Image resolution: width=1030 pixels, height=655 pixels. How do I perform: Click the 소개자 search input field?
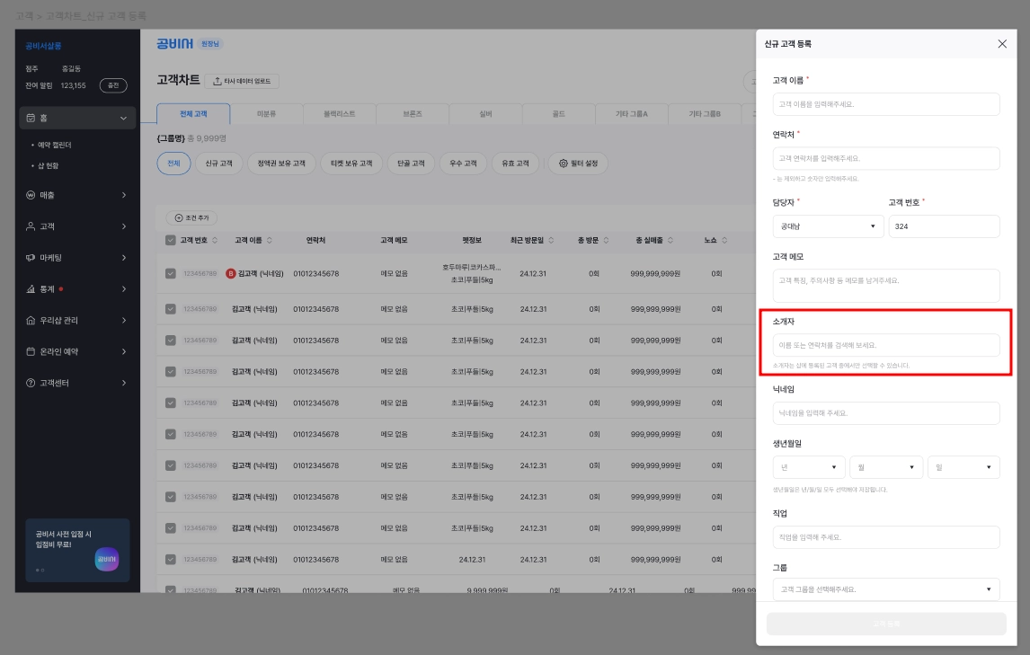pos(885,345)
